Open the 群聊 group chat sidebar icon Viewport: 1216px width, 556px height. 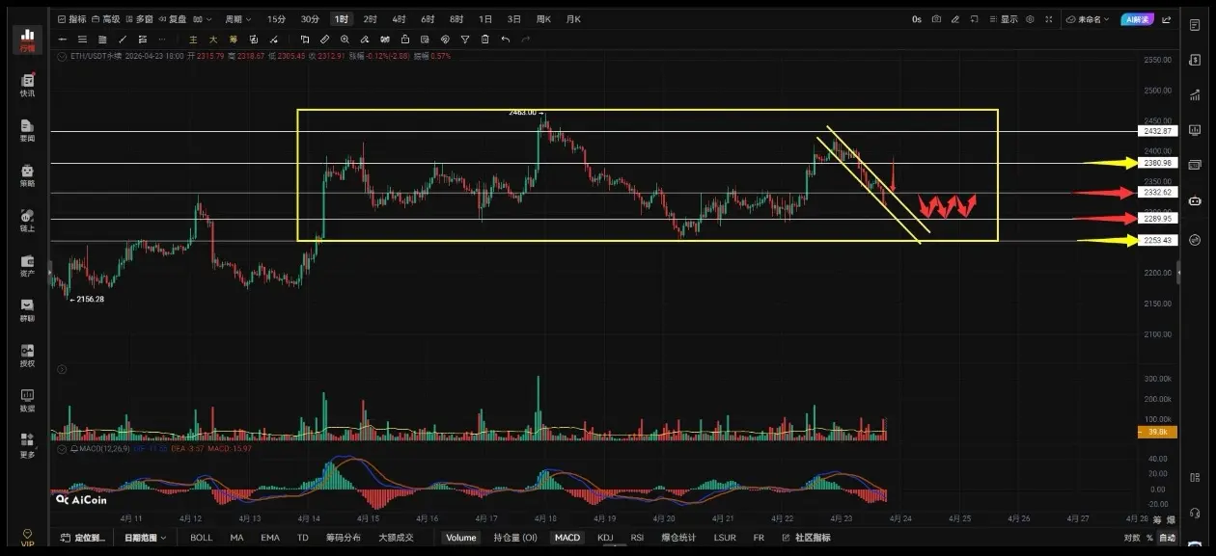[x=27, y=310]
